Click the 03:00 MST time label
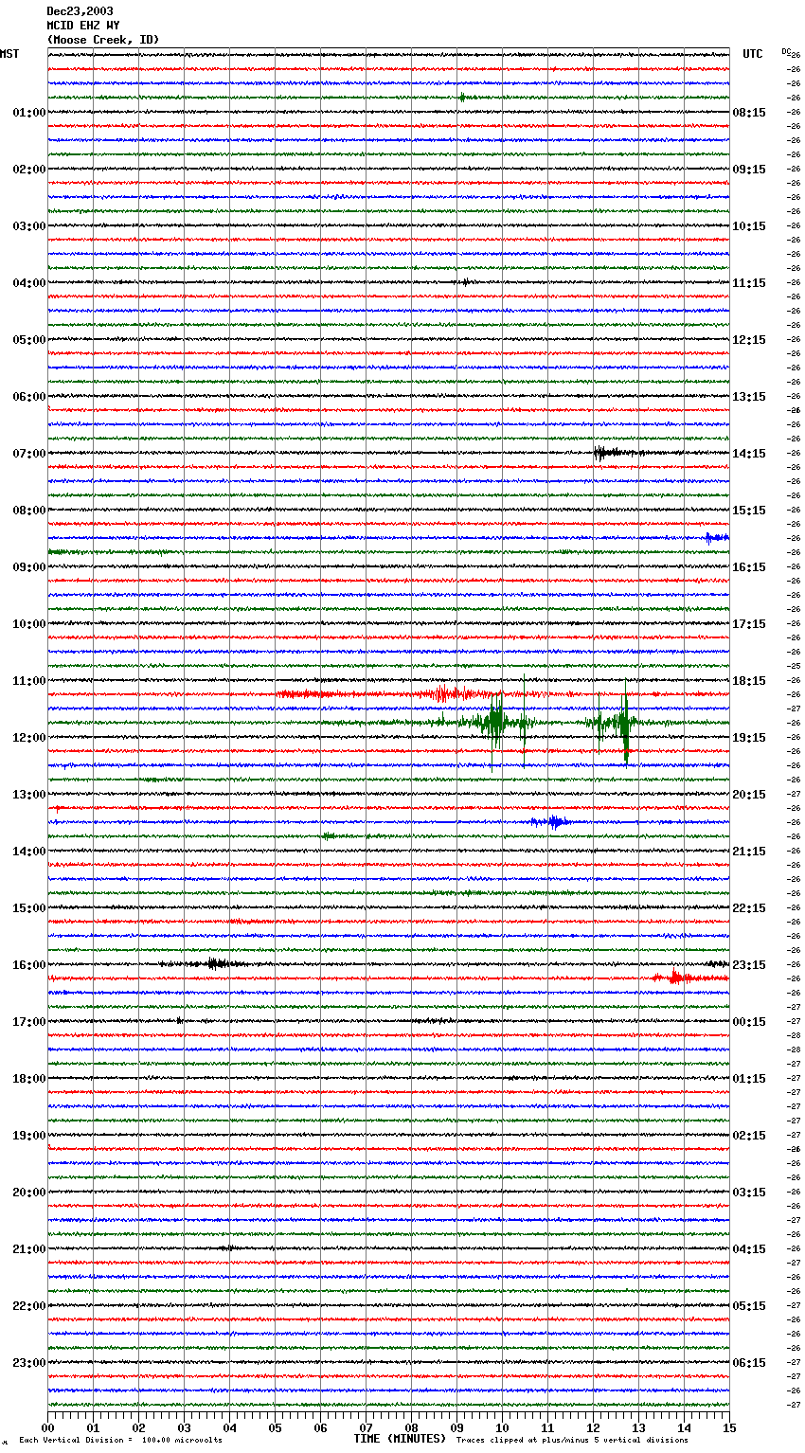Screen dimensions: 805x1453 (29, 226)
